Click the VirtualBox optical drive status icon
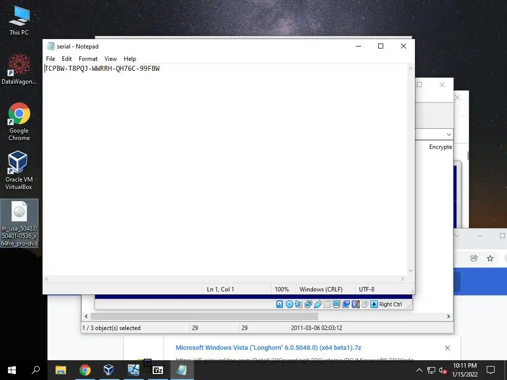This screenshot has height=380, width=507. (289, 304)
